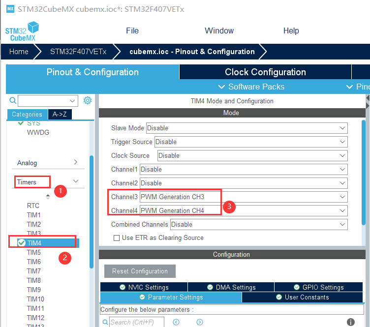The height and width of the screenshot is (327, 370).
Task: Select TIM6 in the Timers list
Action: point(34,262)
